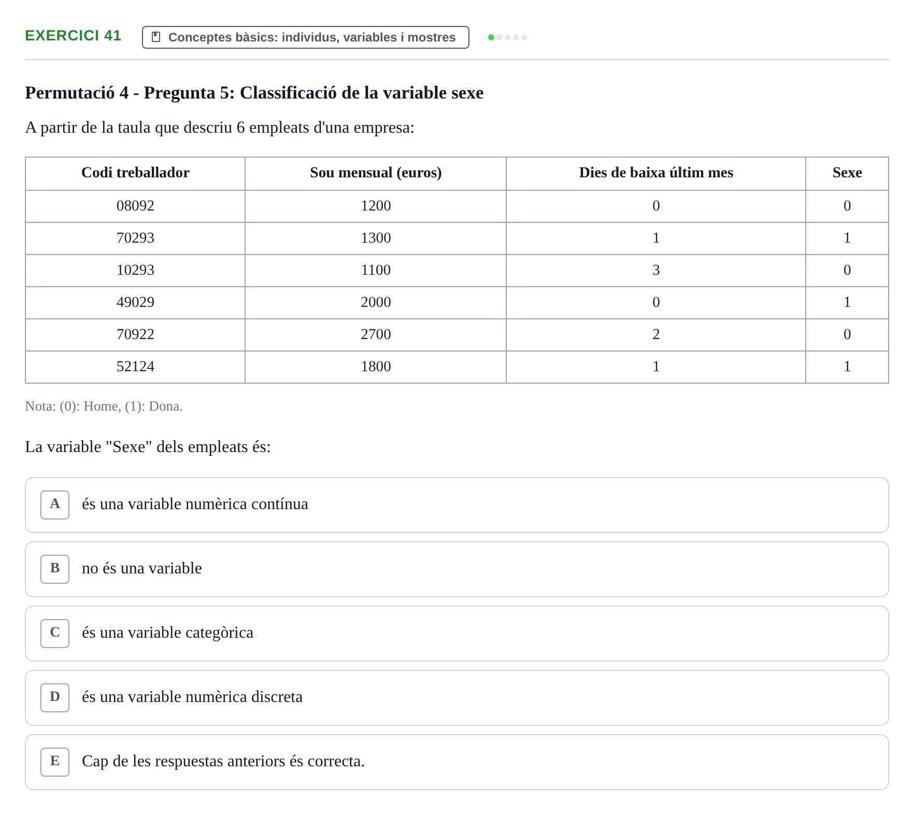Click worker code cell '10293'

(x=135, y=271)
